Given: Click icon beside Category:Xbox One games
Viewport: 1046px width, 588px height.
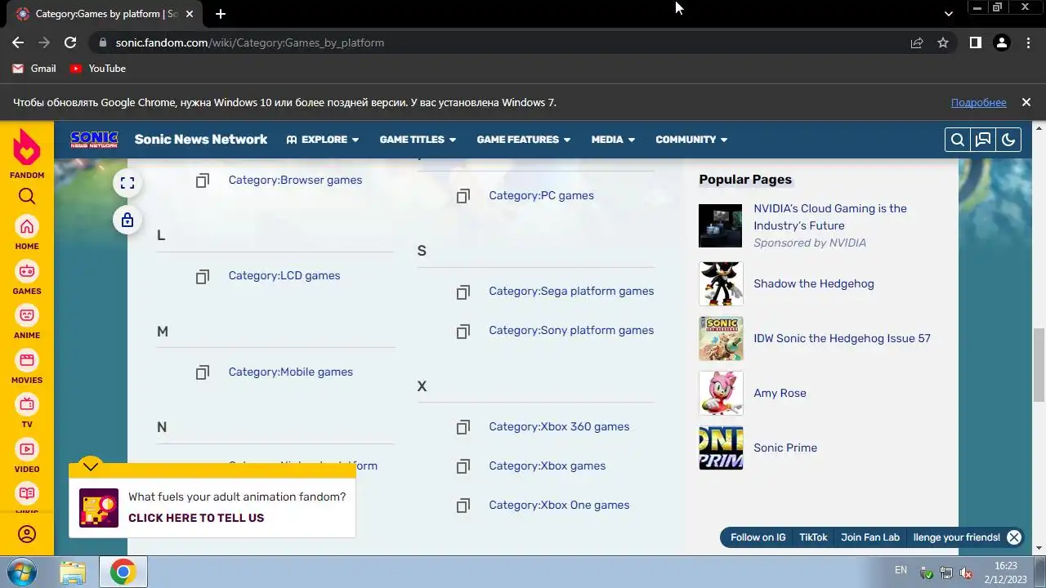Looking at the screenshot, I should [463, 506].
